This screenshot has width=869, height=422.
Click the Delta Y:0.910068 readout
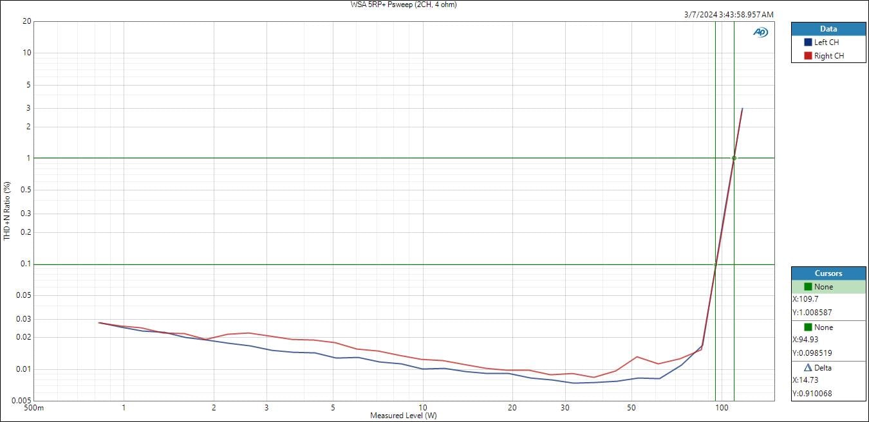[812, 394]
